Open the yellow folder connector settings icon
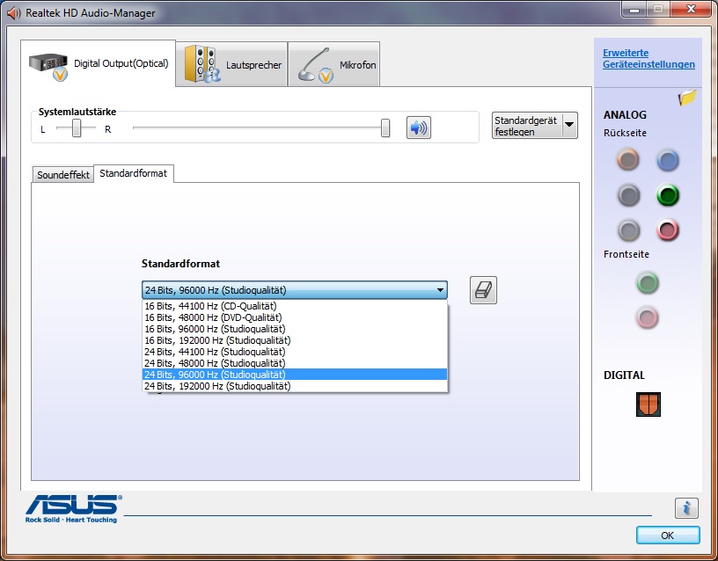Viewport: 718px width, 561px height. (687, 98)
